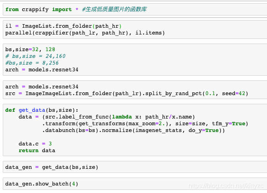Viewport: 267px width, 193px height.
Task: Click the 'data.c = 3' line
Action: coord(35,144)
